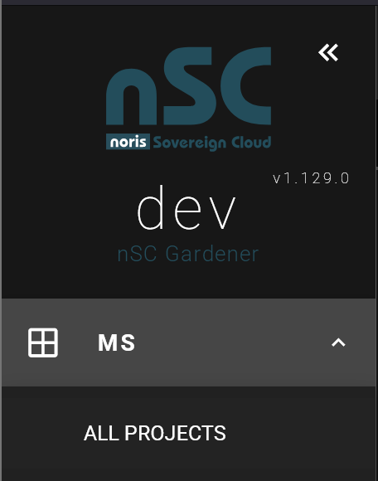Click the project grid icon beside MS

click(43, 343)
